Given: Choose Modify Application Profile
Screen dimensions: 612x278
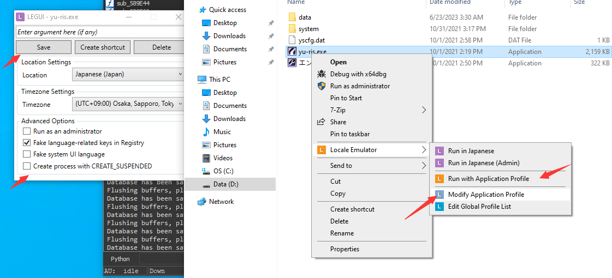Looking at the screenshot, I should [x=486, y=195].
